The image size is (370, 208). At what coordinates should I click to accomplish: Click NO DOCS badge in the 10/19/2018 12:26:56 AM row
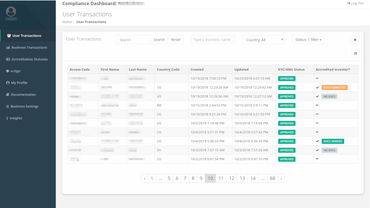[329, 97]
